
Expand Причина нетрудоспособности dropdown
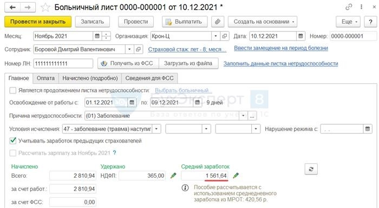click(x=243, y=116)
